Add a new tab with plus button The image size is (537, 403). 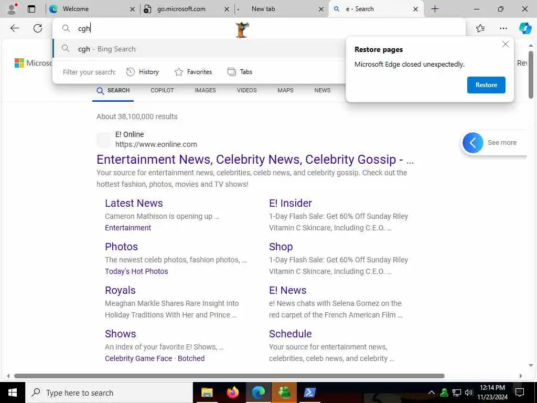(435, 9)
